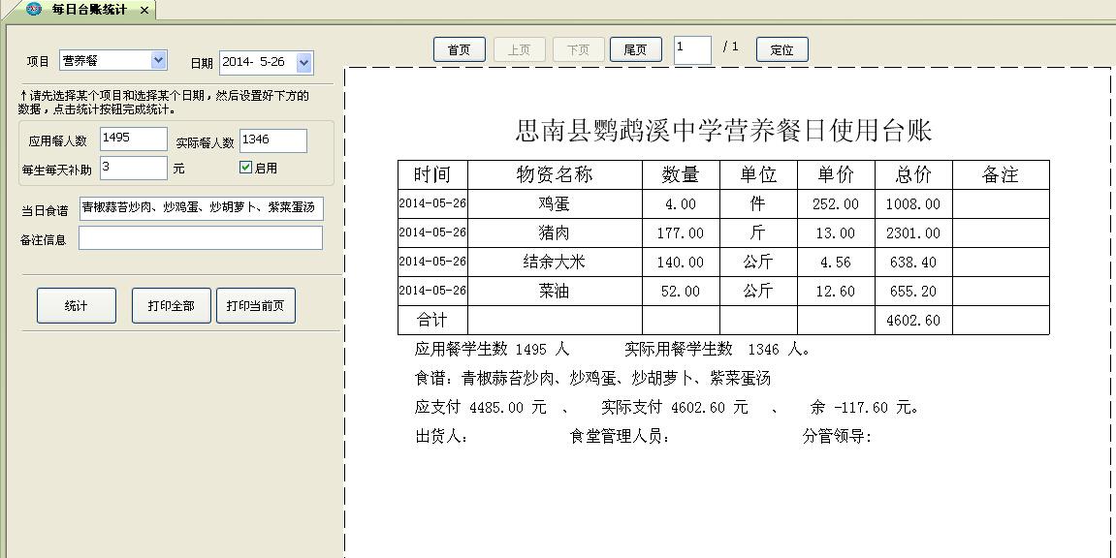
Task: Select the 结余大米 cell
Action: tap(555, 263)
